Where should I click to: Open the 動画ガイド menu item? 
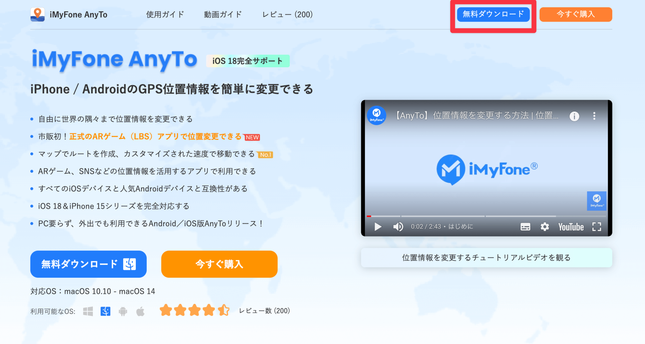pos(223,14)
